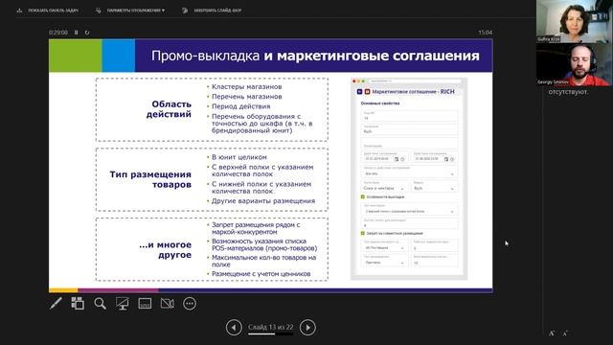Viewport: 613px width, 345px height.
Task: Toggle the black-screen slideshow icon
Action: click(122, 303)
